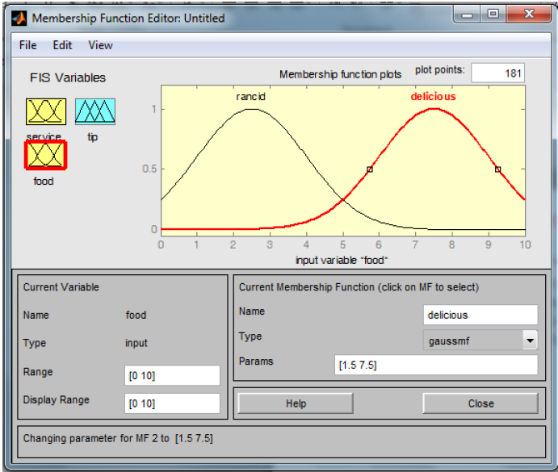The height and width of the screenshot is (472, 558).
Task: Open the File menu
Action: [x=27, y=45]
